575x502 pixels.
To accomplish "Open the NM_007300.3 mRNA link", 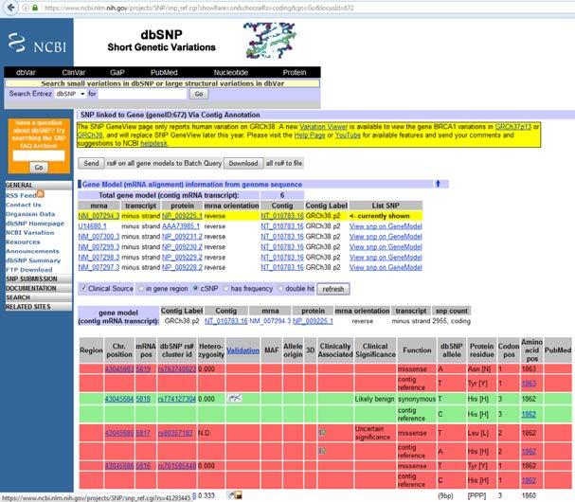I will tap(99, 237).
